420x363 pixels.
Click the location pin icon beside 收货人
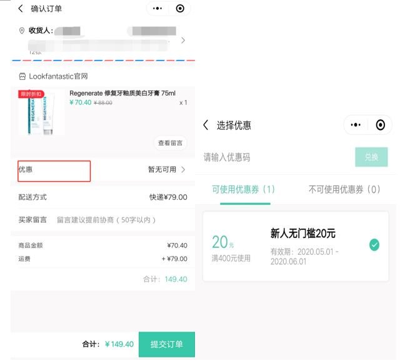[22, 31]
